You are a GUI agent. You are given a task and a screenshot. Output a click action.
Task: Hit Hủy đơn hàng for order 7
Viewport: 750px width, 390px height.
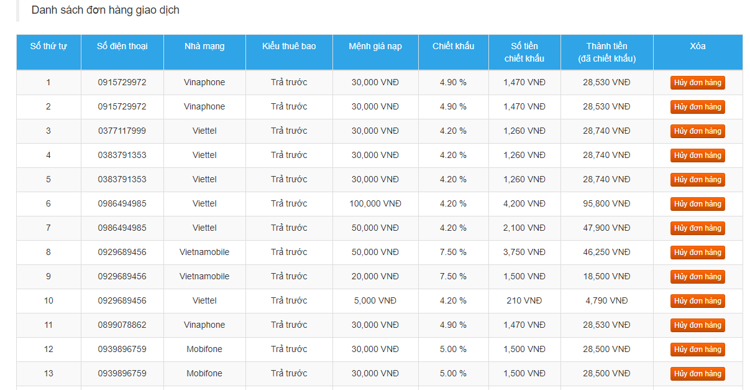697,228
